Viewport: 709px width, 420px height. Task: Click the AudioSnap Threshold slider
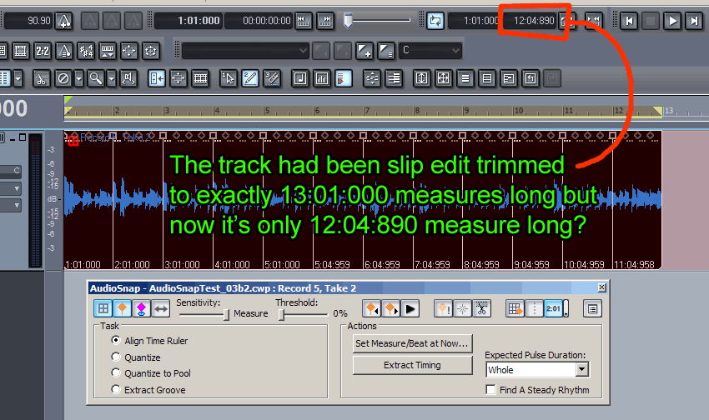pos(282,314)
